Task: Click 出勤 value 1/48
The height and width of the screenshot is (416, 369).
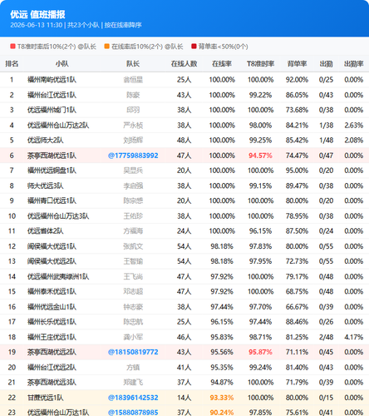Action: coord(326,141)
